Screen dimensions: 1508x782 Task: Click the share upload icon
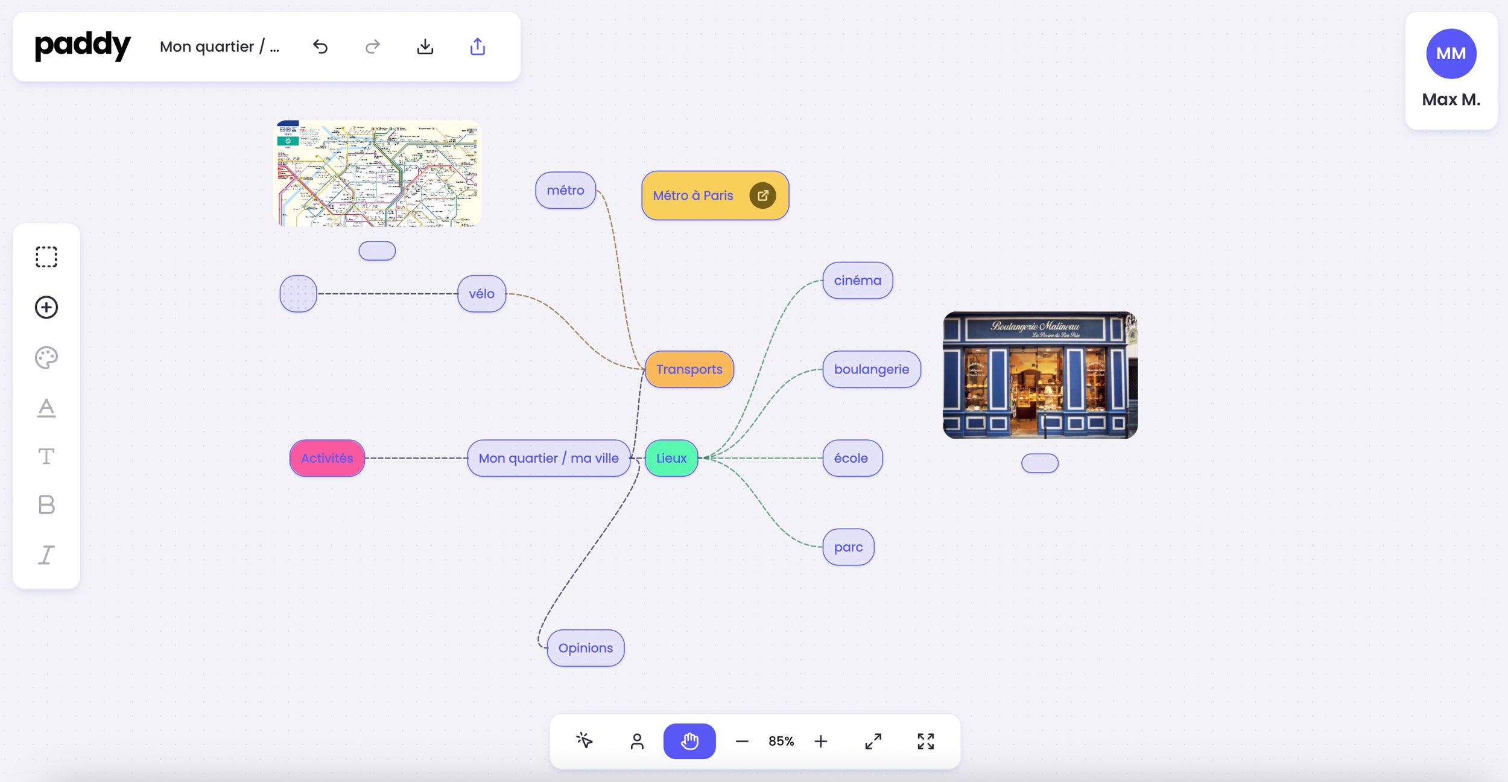point(478,46)
